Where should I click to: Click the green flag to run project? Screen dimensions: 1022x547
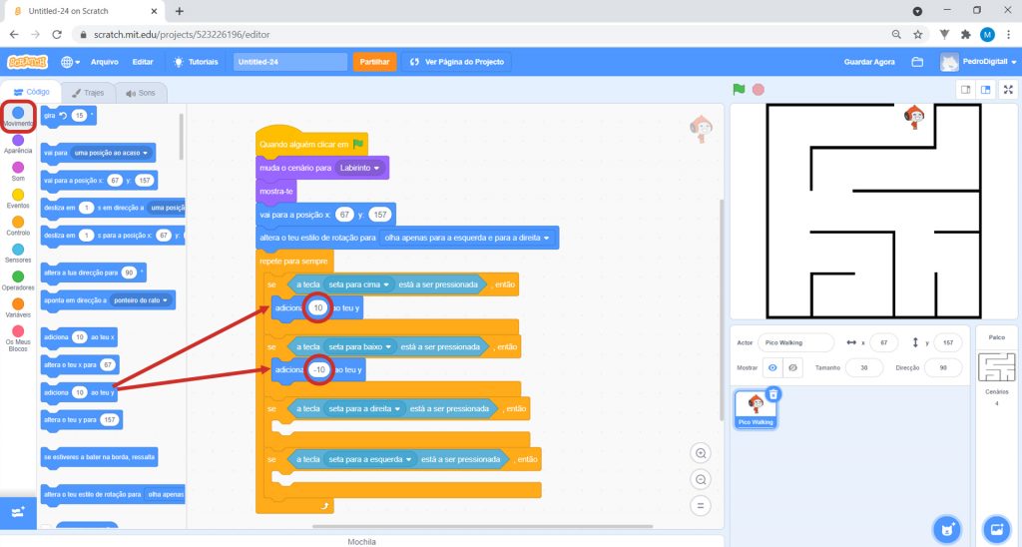point(739,89)
